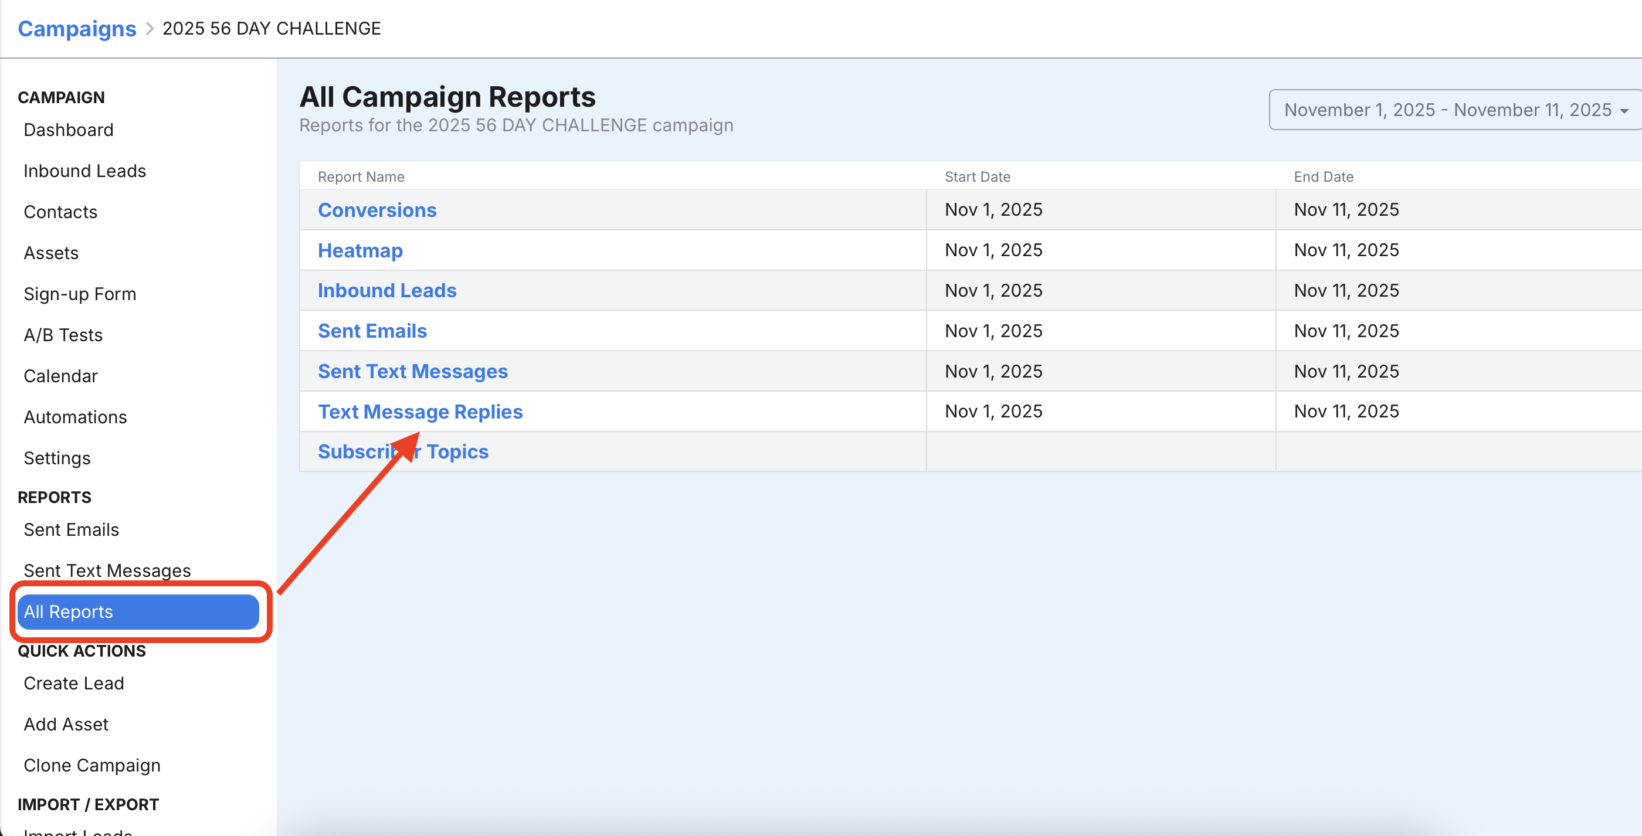
Task: Open the Conversions report
Action: 376,210
